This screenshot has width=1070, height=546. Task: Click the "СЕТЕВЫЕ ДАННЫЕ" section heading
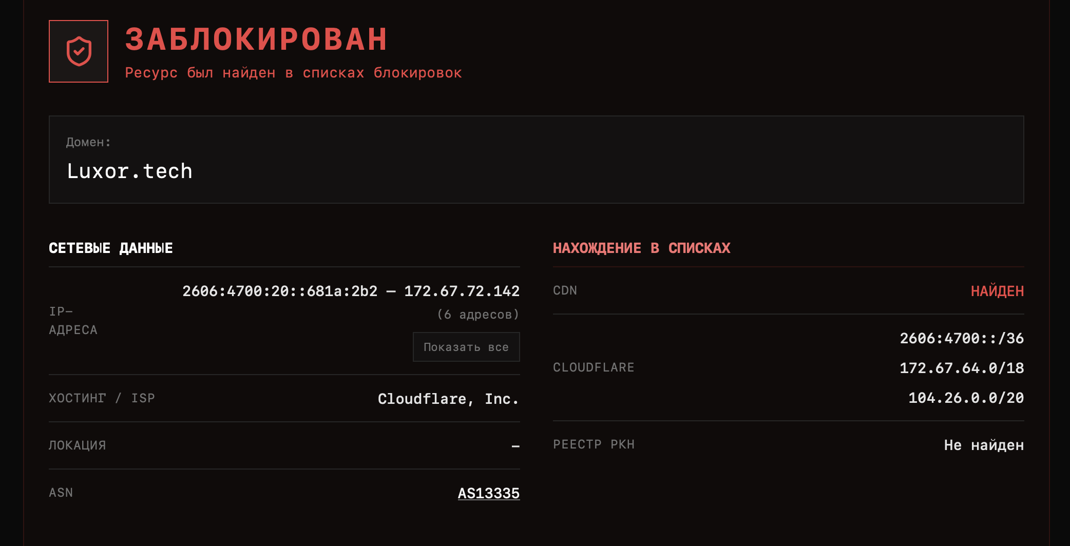click(x=111, y=248)
